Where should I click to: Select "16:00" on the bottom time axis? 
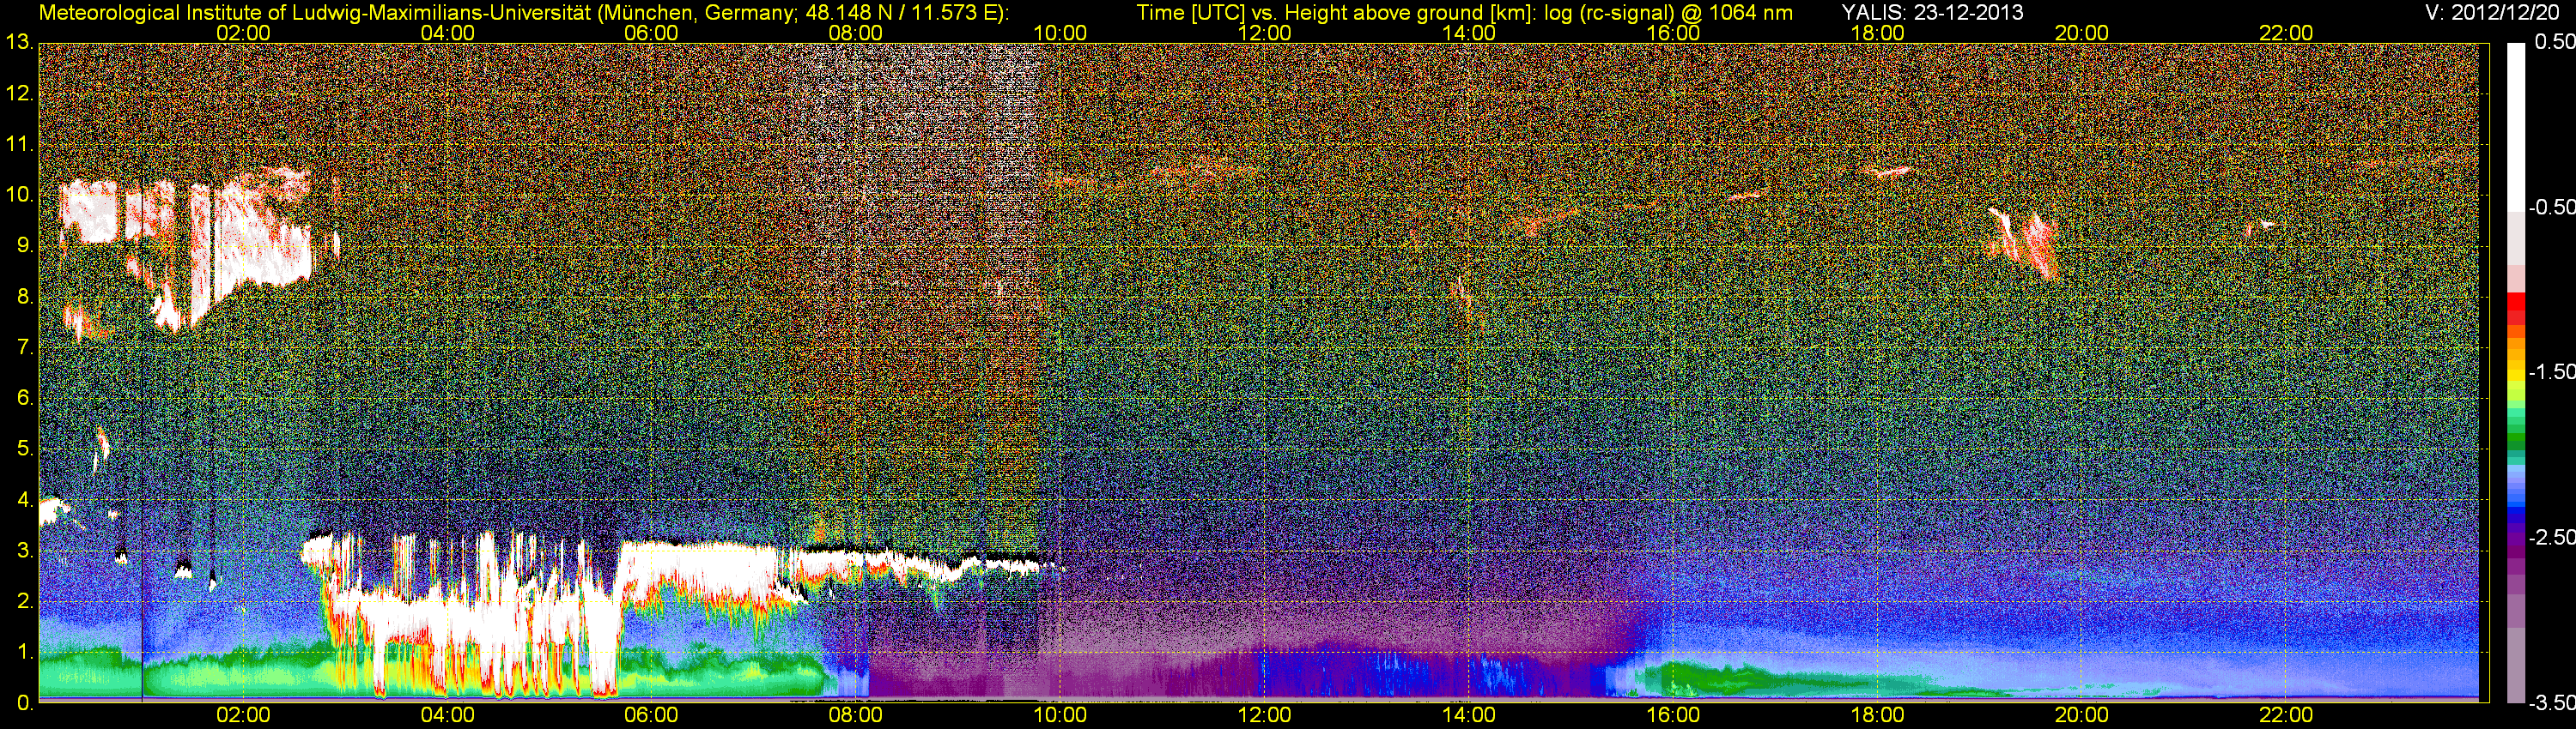pos(1673,715)
